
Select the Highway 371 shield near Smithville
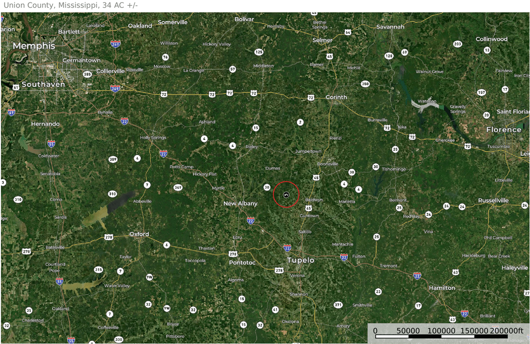[338, 305]
